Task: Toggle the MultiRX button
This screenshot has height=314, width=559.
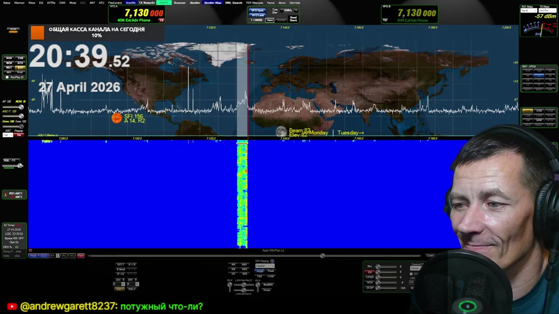Action: click(268, 285)
